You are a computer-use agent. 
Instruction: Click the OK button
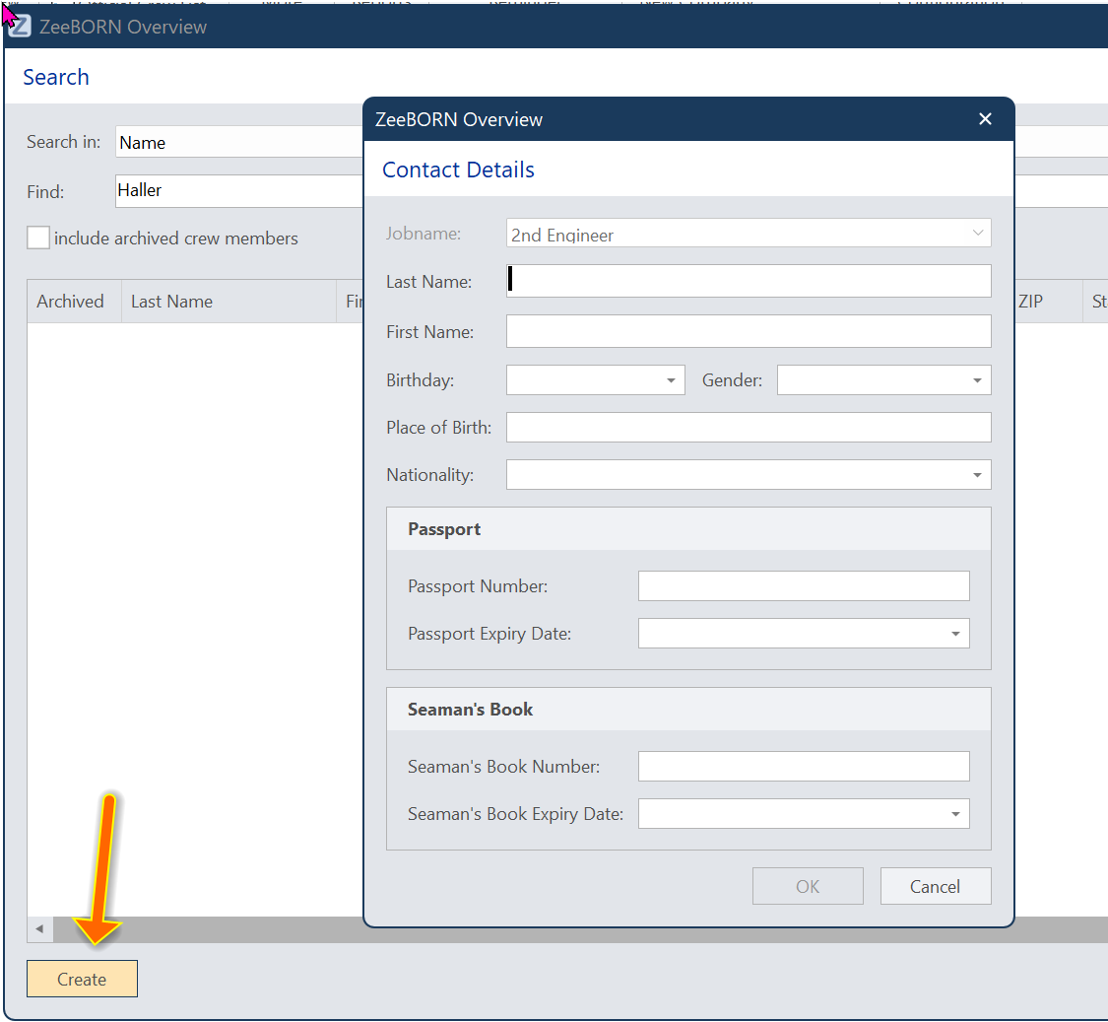click(808, 885)
